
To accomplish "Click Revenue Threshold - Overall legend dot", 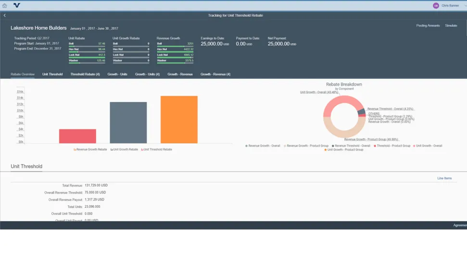I will 333,146.
